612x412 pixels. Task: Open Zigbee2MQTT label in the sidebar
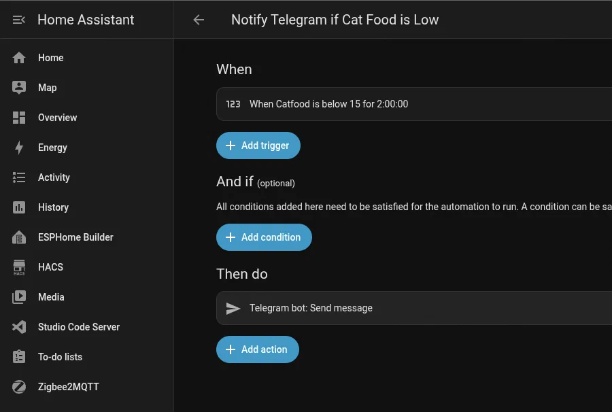coord(68,387)
